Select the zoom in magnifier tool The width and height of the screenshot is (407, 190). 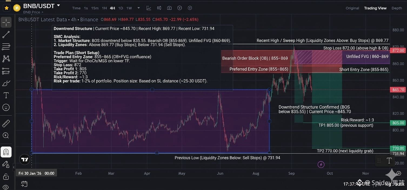pyautogui.click(x=6, y=136)
